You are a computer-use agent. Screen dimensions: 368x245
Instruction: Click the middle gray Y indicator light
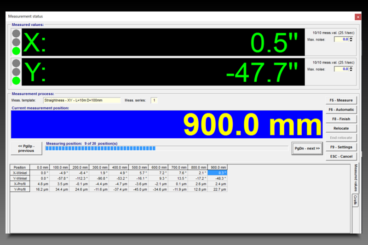click(x=16, y=72)
